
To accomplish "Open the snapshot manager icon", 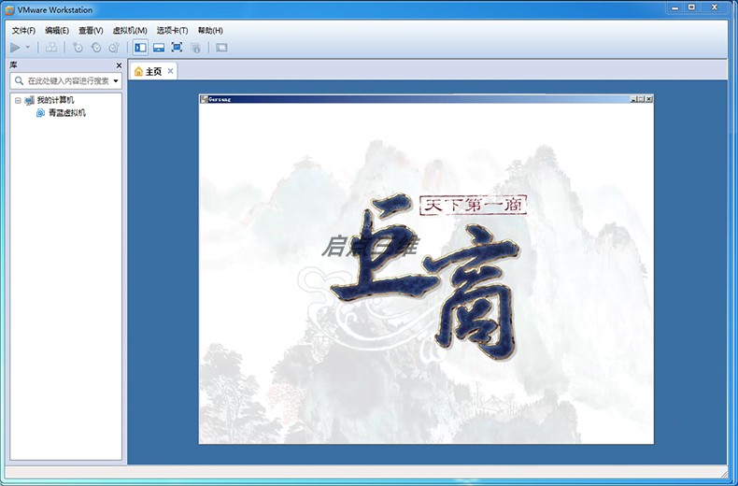I will 114,48.
